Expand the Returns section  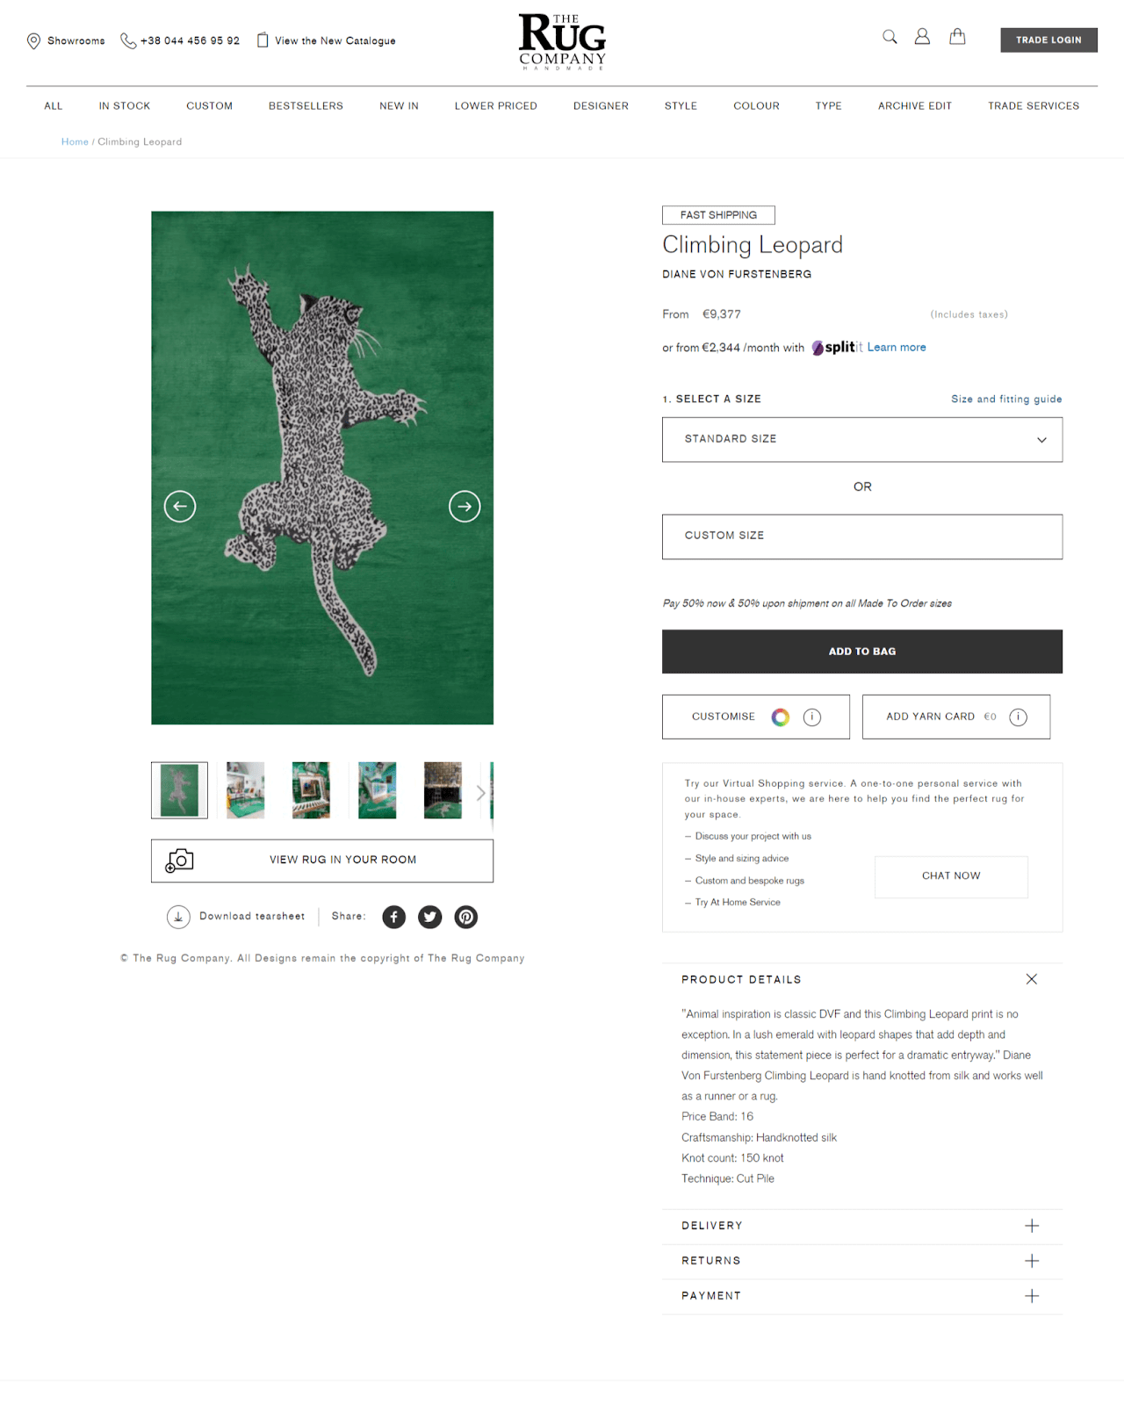coord(1032,1261)
